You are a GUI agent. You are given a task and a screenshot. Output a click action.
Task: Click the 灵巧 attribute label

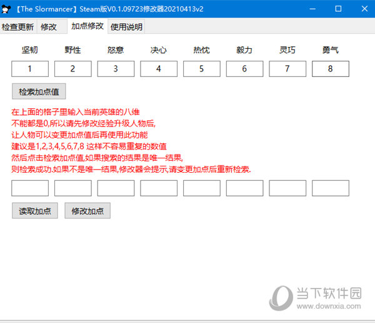point(287,50)
